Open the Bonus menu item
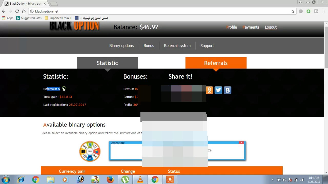 pos(149,45)
